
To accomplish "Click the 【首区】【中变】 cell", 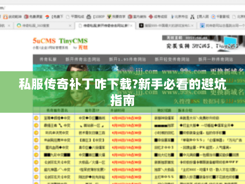I will click(x=92, y=140).
